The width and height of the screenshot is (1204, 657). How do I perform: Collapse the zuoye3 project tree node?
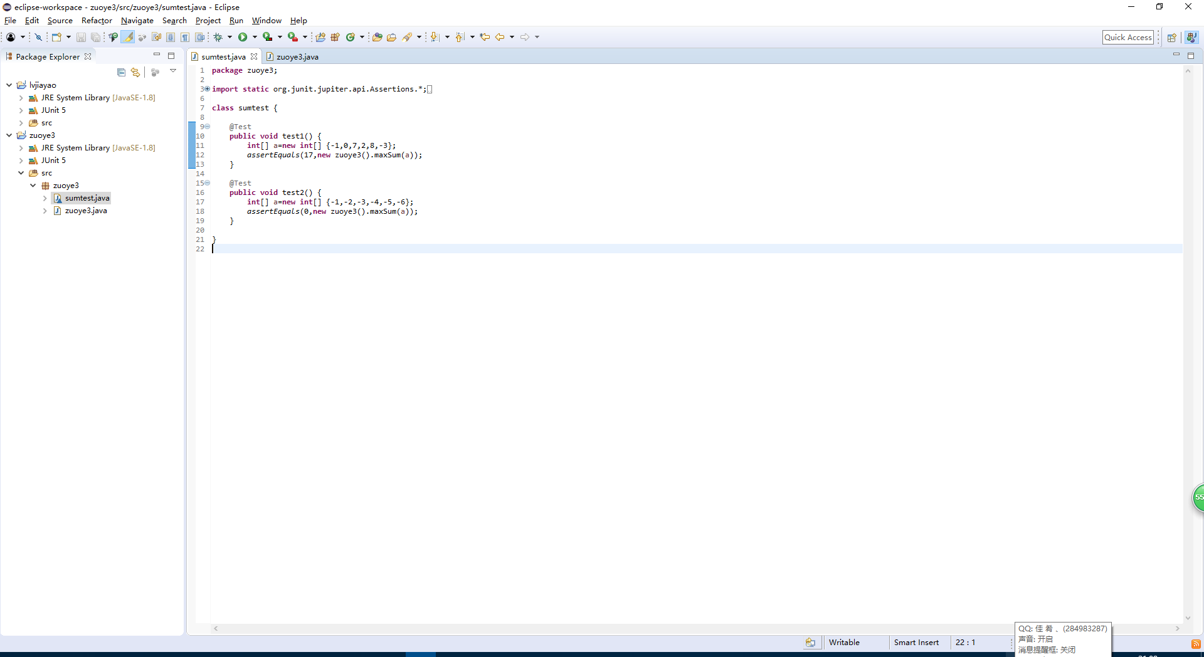click(9, 135)
